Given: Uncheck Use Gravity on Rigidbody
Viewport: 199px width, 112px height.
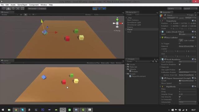Looking at the screenshot, I should point(180,97).
